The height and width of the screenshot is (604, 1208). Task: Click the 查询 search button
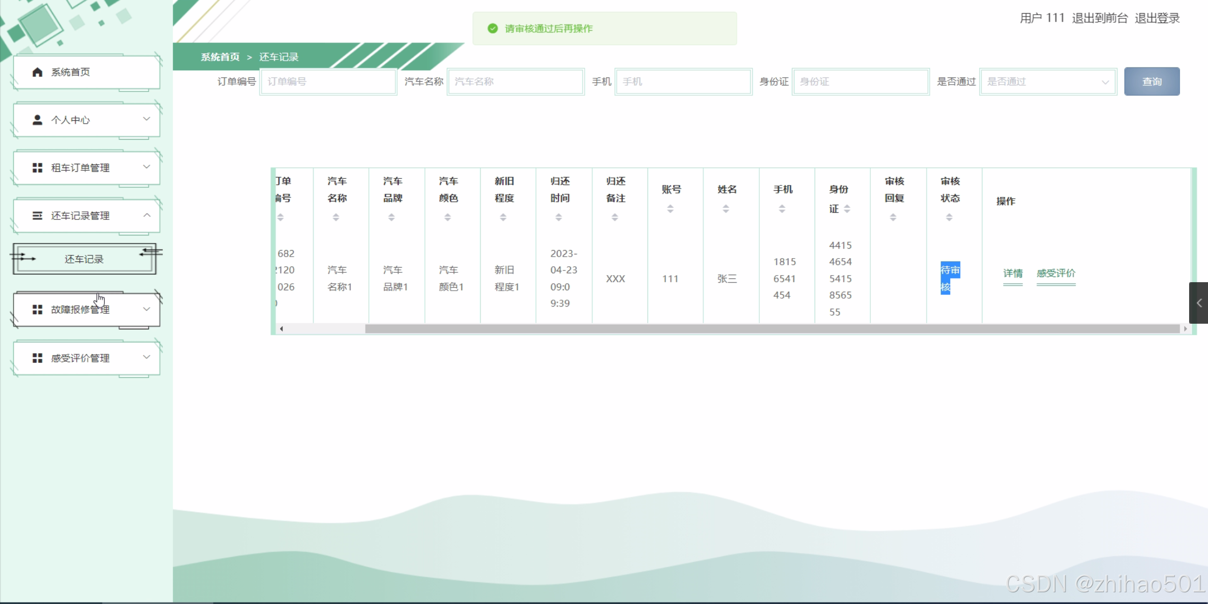click(1151, 82)
